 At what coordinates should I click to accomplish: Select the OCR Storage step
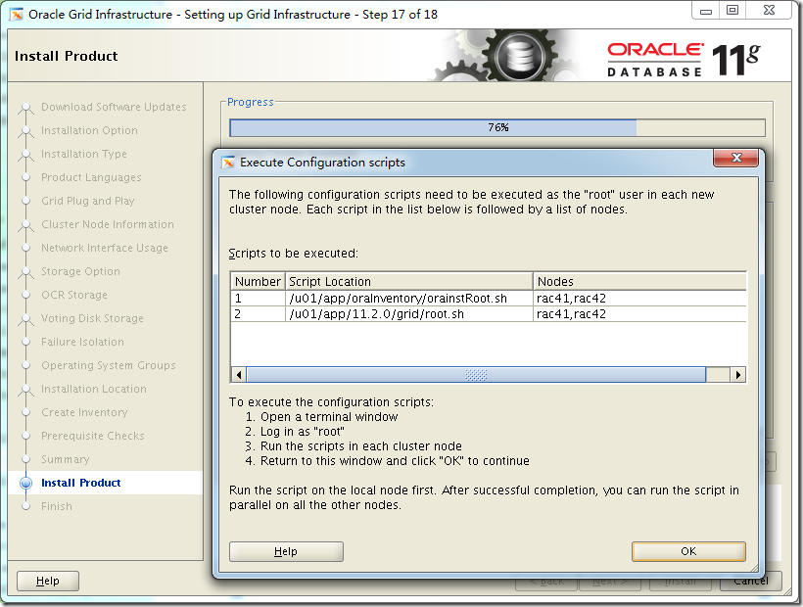pos(74,295)
